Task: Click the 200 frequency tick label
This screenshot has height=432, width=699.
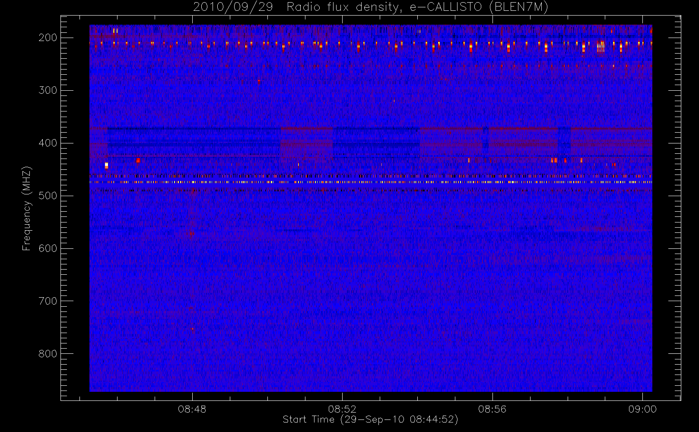Action: pyautogui.click(x=48, y=38)
